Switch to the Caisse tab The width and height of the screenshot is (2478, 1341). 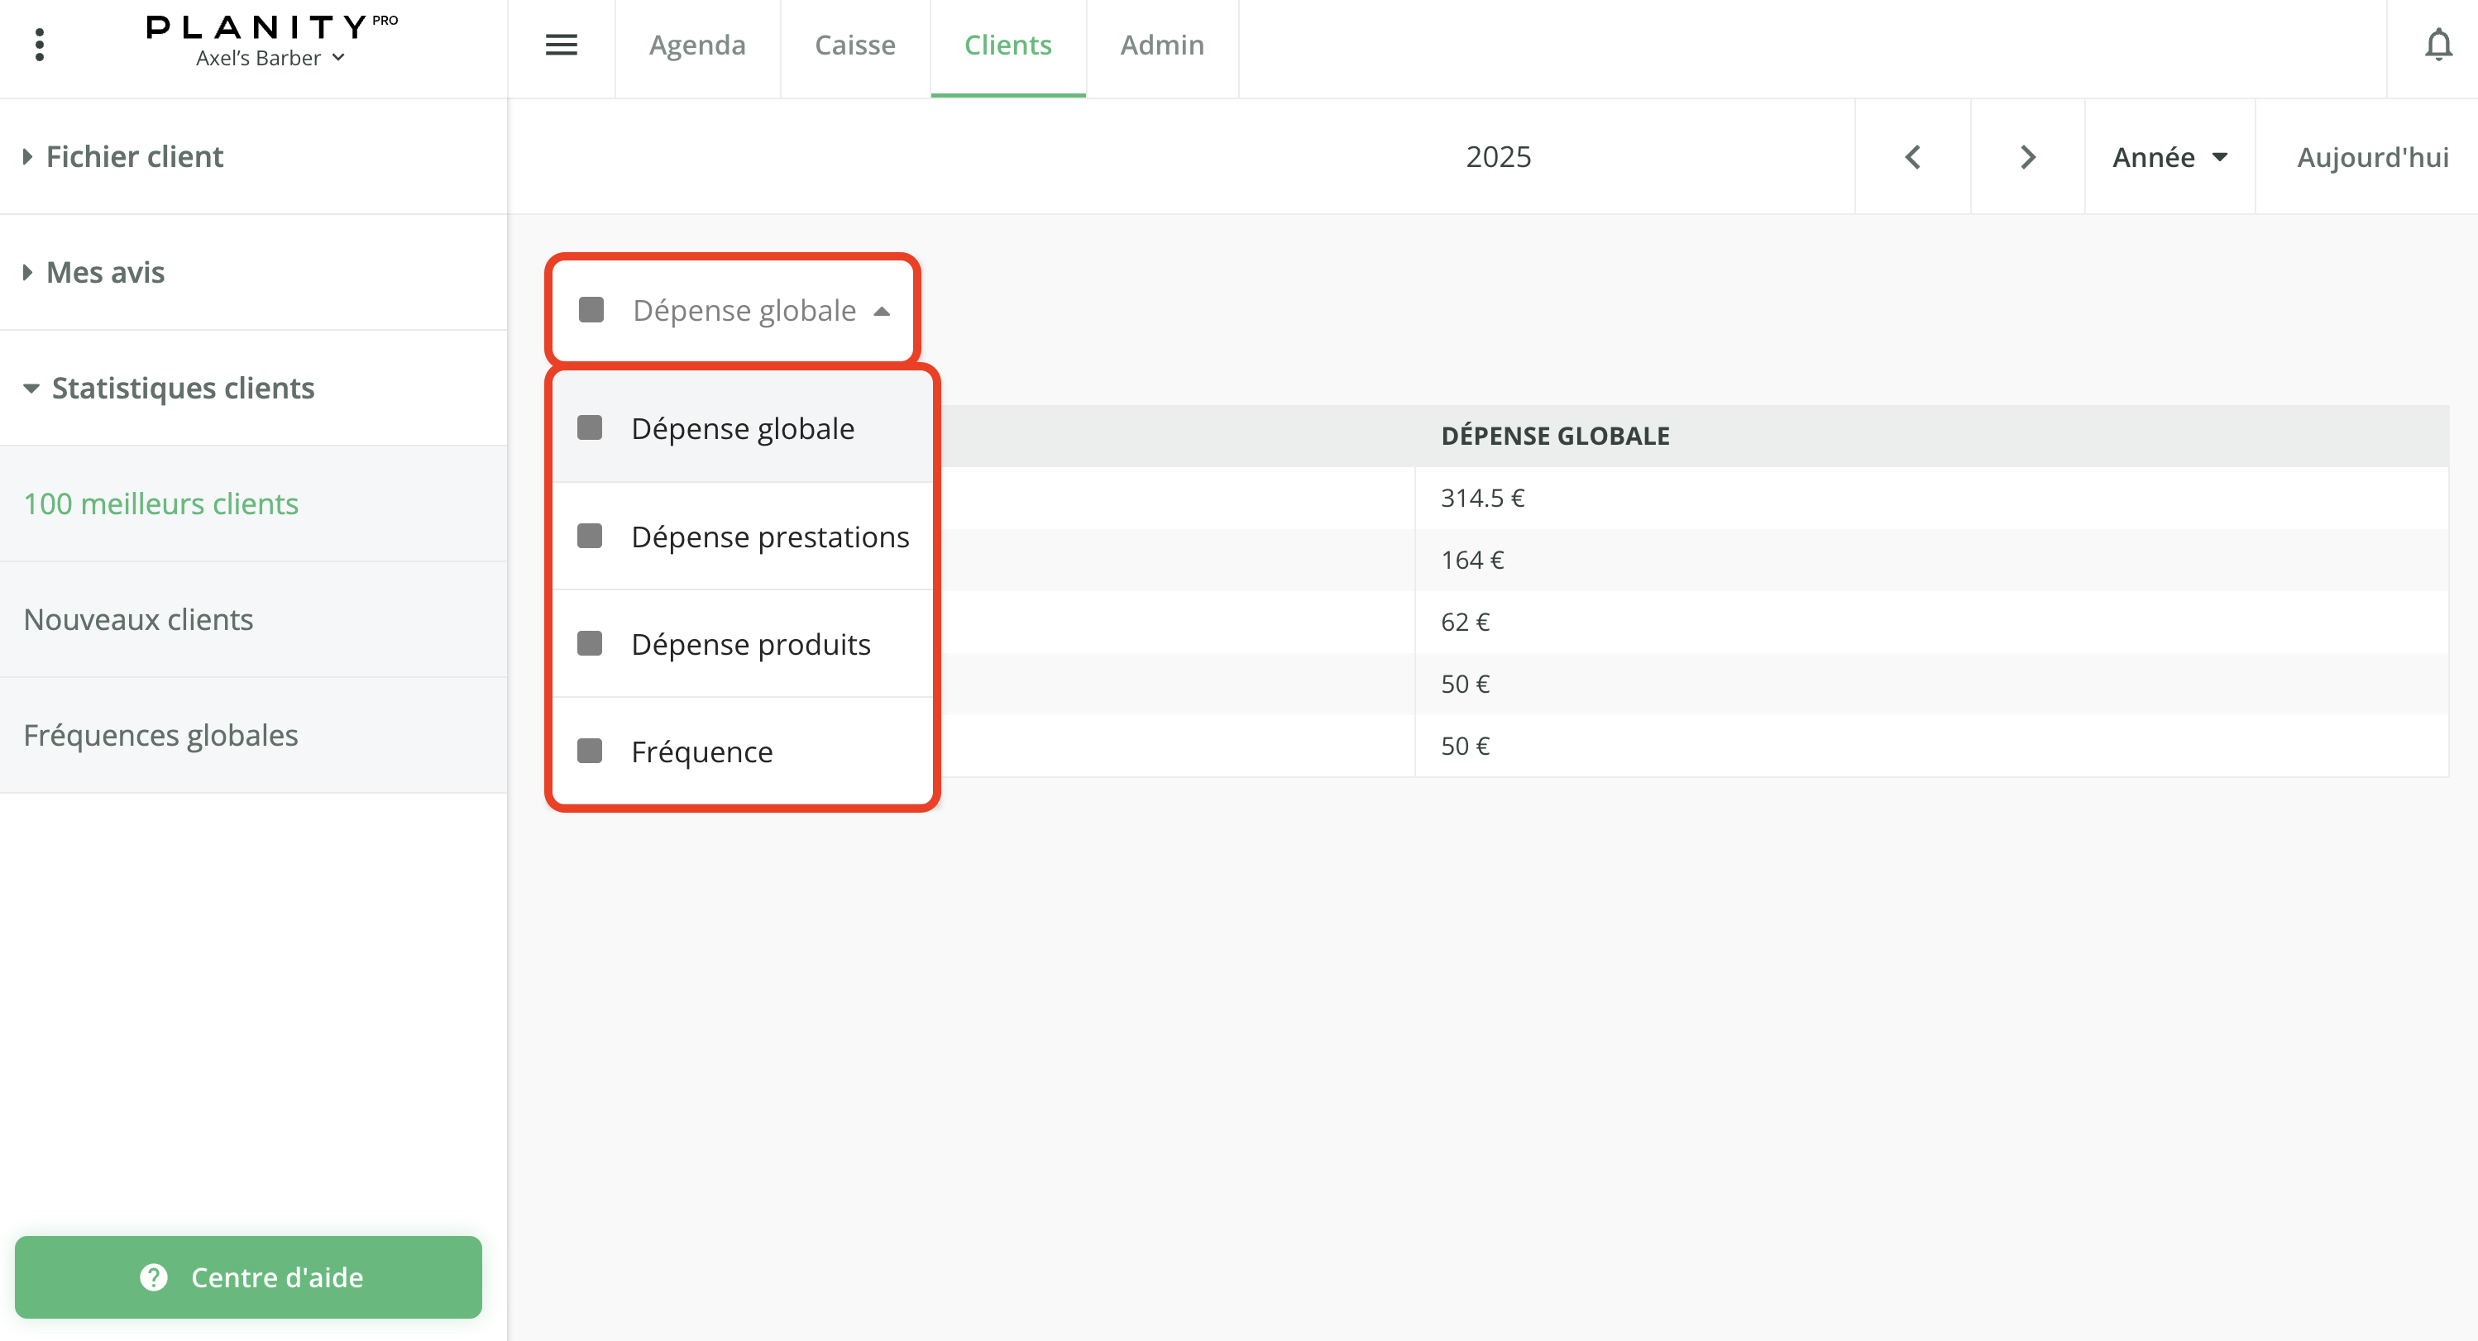(854, 45)
